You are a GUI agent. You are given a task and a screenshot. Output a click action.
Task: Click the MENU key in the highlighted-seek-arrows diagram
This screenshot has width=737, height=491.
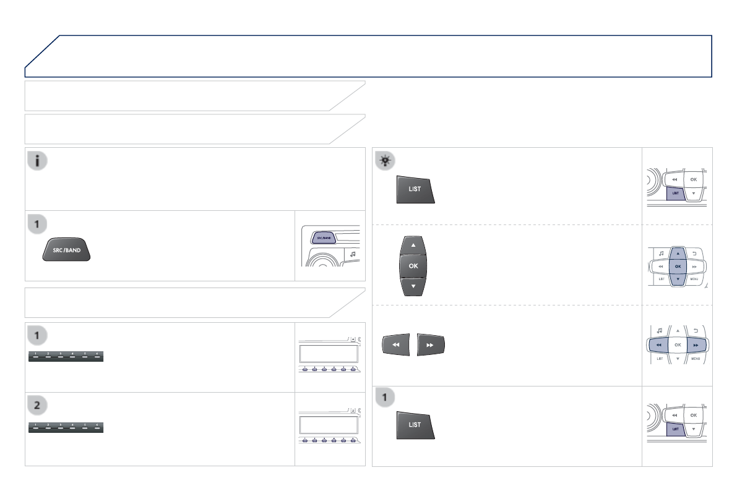pos(696,359)
